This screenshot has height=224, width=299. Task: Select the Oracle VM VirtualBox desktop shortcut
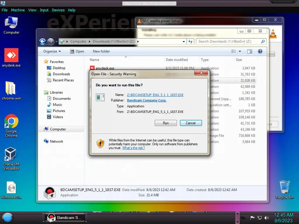point(11,159)
